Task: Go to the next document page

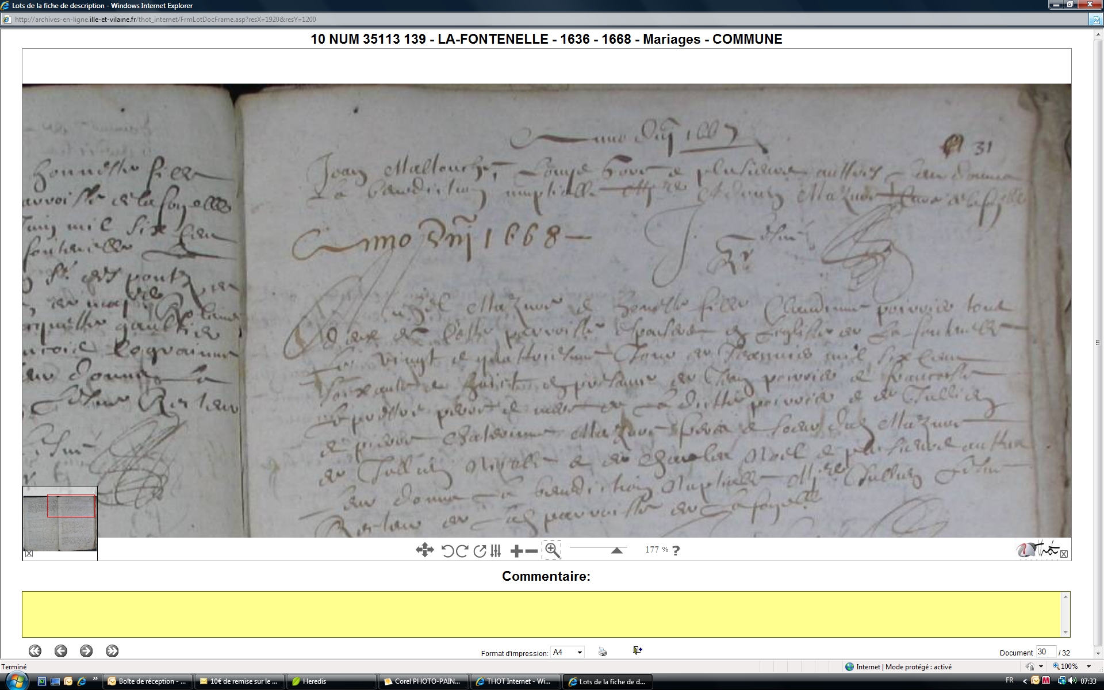Action: [86, 651]
